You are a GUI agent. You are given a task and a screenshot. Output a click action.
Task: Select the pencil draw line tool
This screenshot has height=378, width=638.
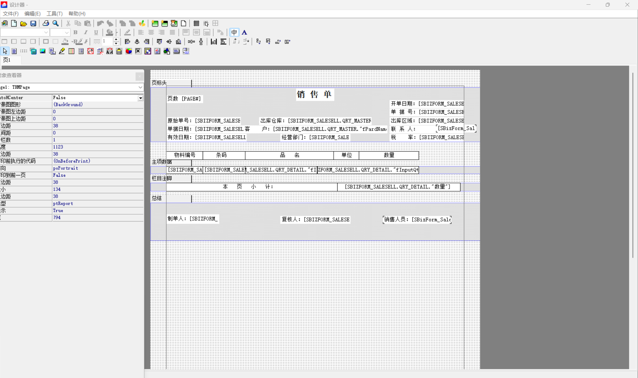pyautogui.click(x=62, y=51)
